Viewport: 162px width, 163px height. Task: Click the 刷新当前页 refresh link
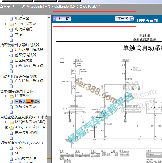148,20
